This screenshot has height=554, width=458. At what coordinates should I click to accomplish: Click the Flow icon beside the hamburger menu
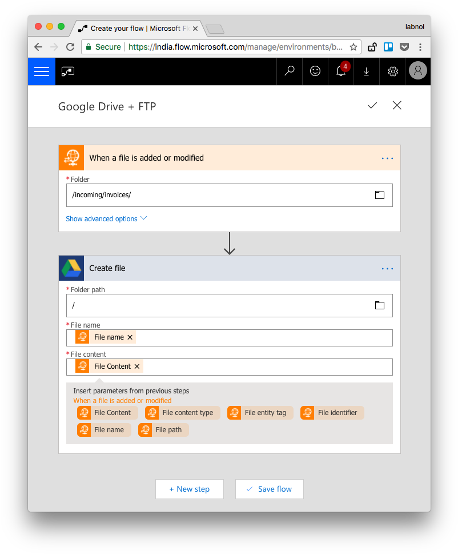[68, 71]
